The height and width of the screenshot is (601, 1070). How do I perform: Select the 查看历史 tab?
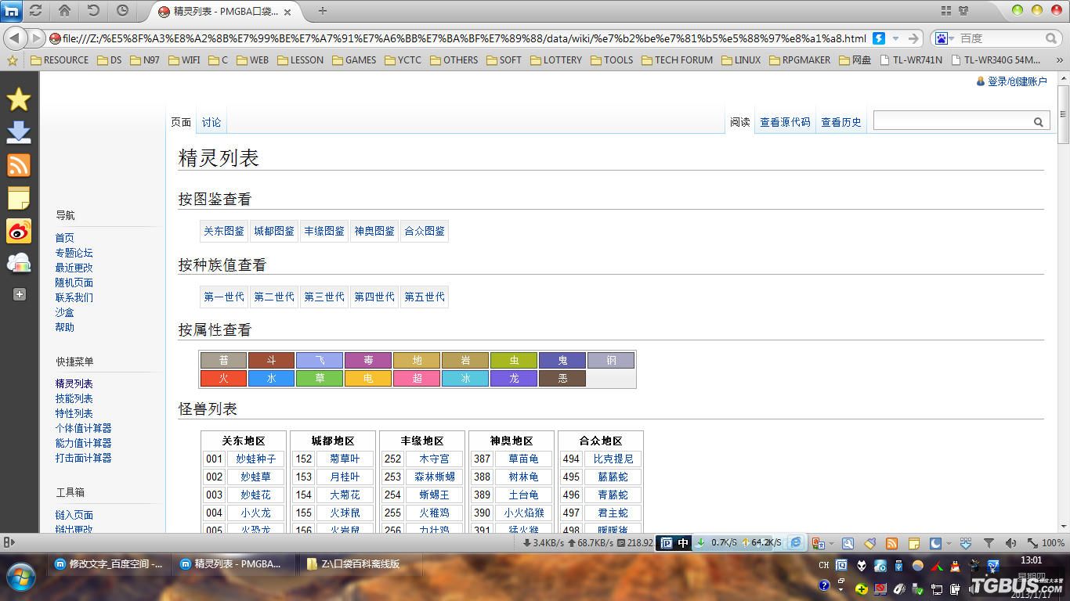(x=841, y=121)
